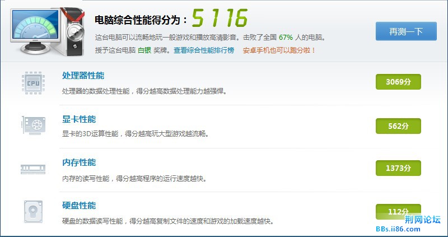
Task: Open the 显卡性能 heading
Action: (79, 119)
